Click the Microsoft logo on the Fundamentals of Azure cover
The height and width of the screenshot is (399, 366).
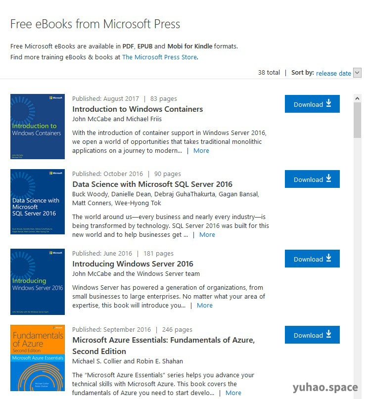pyautogui.click(x=57, y=327)
